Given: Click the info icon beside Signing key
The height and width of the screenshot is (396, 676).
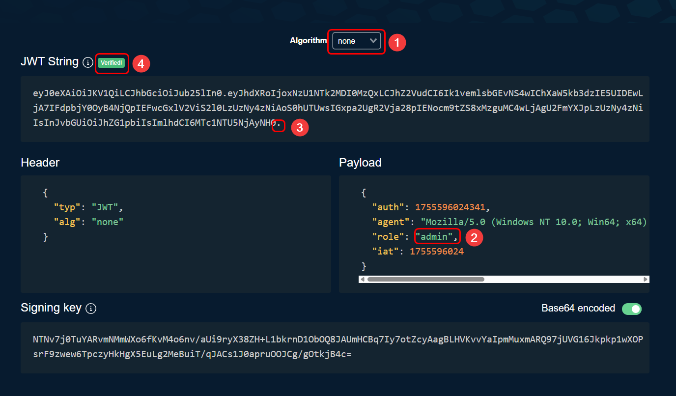Looking at the screenshot, I should pyautogui.click(x=91, y=309).
